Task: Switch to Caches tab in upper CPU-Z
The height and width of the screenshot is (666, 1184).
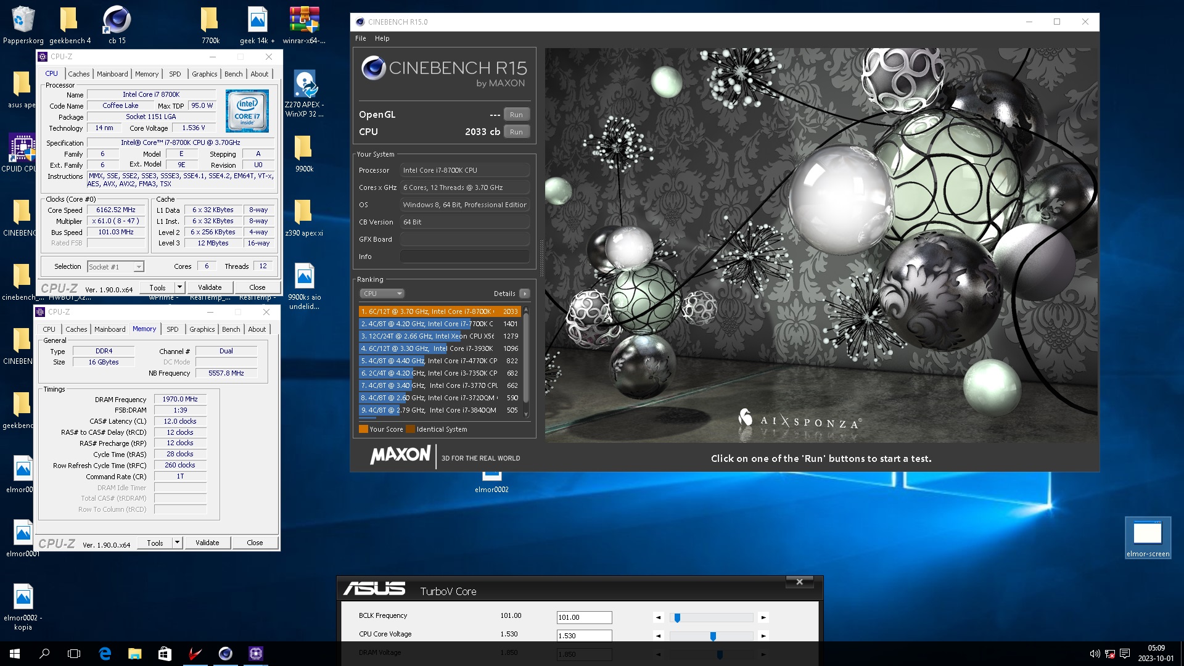Action: (78, 74)
